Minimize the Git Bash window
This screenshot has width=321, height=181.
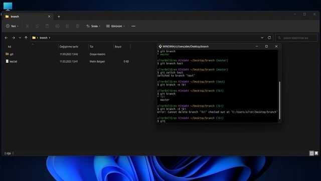pos(257,46)
